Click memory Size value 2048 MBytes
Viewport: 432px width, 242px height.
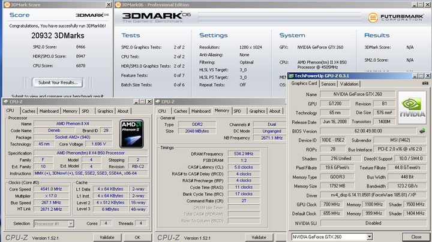(197, 131)
